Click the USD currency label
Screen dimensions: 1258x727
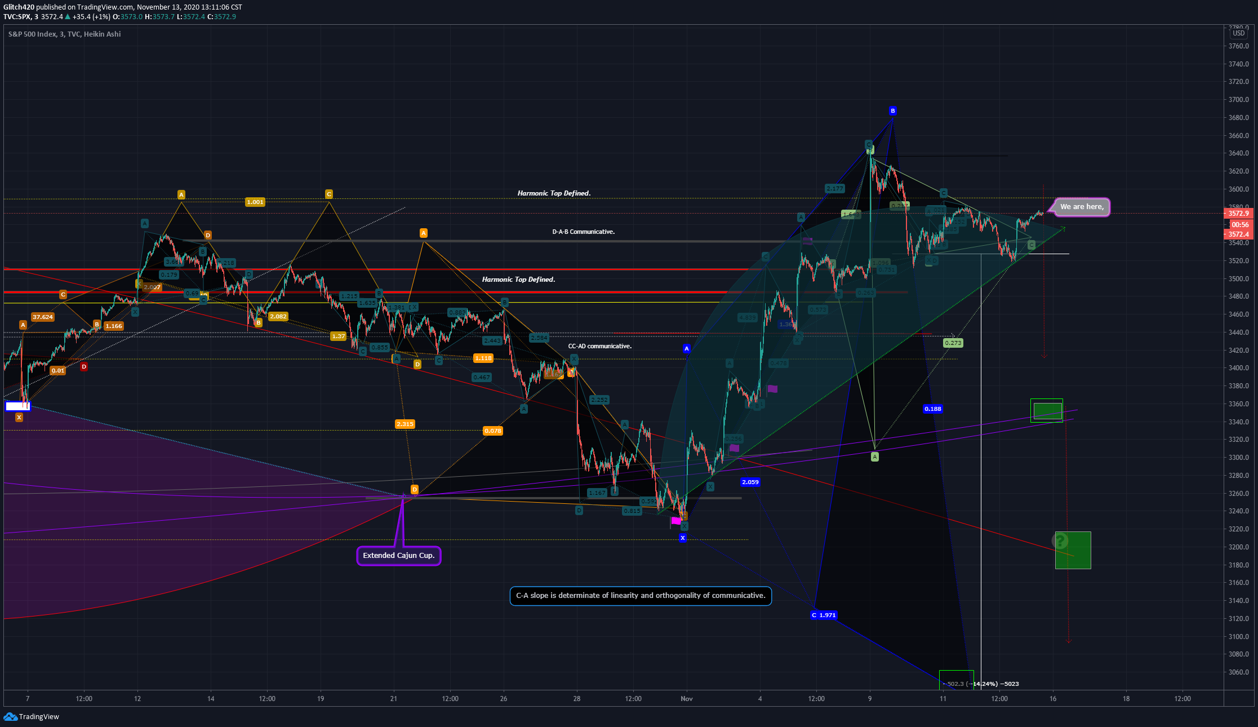[1239, 33]
